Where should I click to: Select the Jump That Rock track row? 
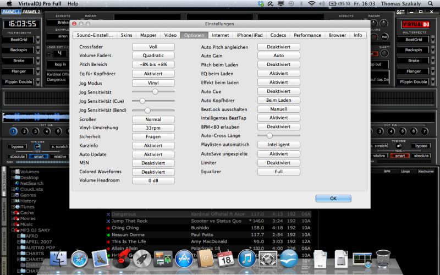point(209,221)
